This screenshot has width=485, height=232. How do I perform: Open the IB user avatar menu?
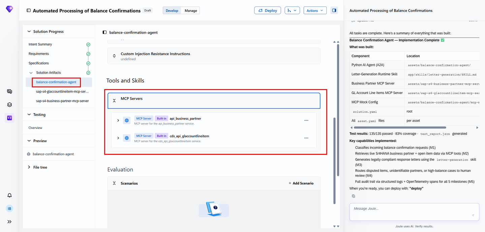point(9,208)
